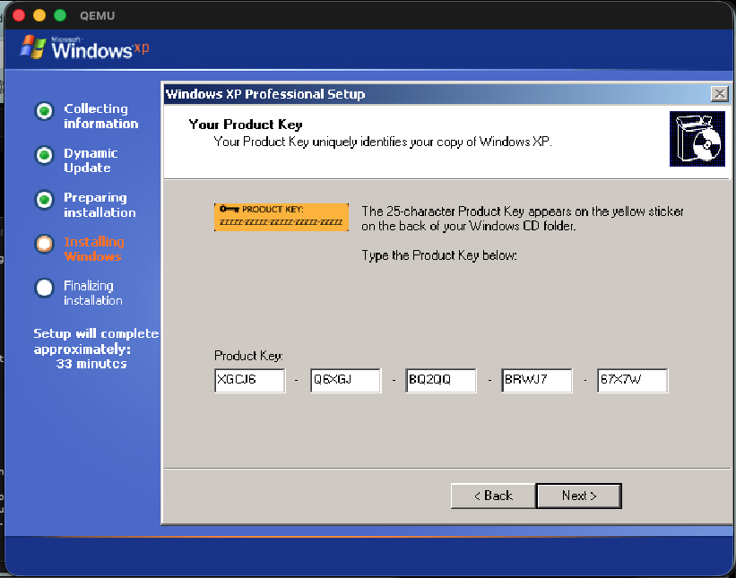Click the Back button
Image resolution: width=736 pixels, height=578 pixels.
[x=493, y=496]
